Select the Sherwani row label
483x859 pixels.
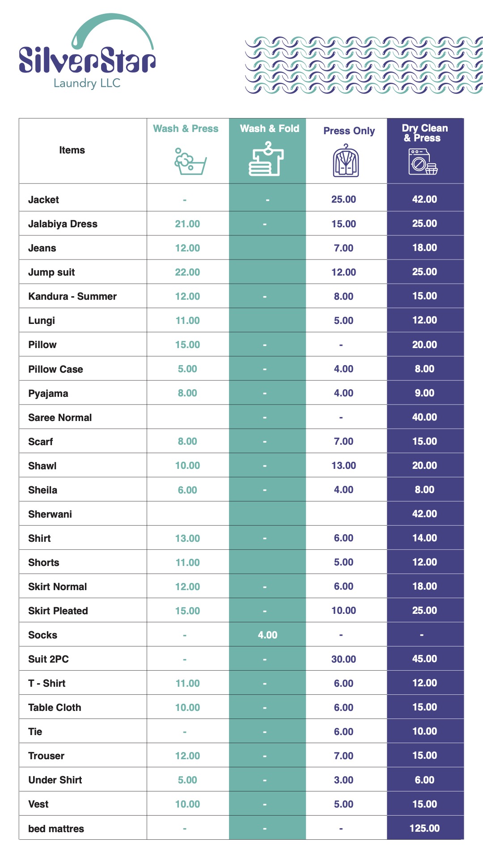50,514
